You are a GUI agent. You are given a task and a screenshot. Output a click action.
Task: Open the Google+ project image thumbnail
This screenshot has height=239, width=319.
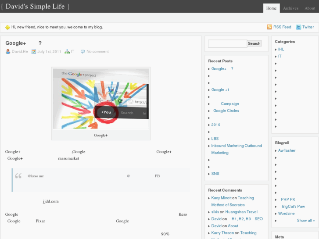coord(101,99)
